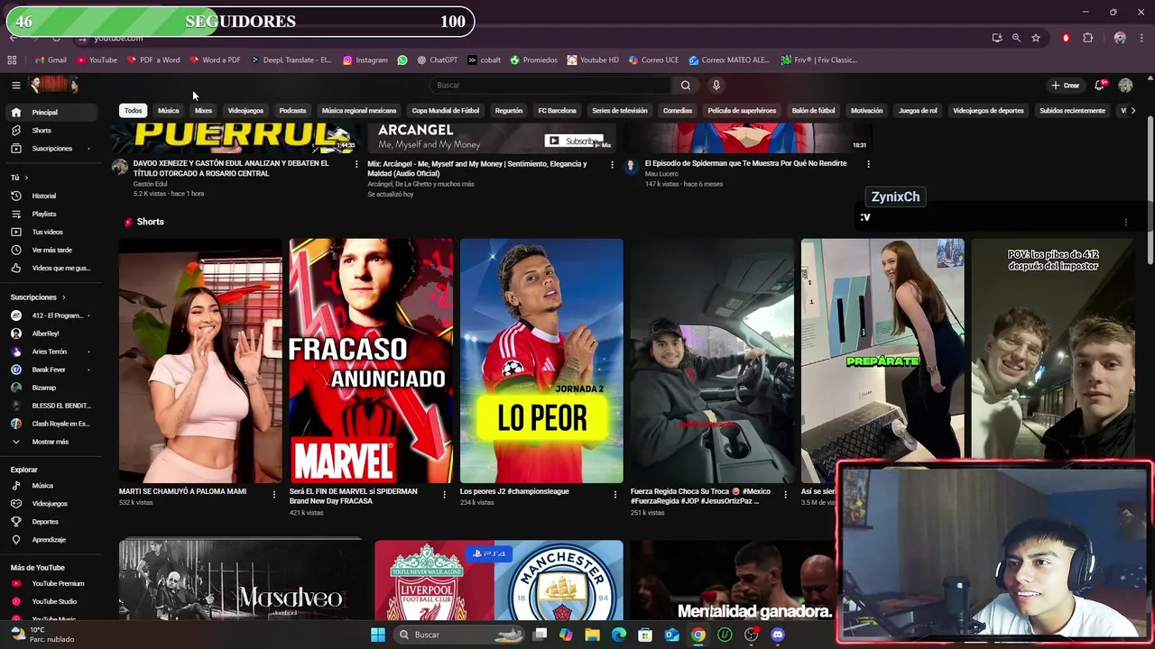Select the FC Barcelona filter chip
This screenshot has width=1155, height=649.
(557, 111)
